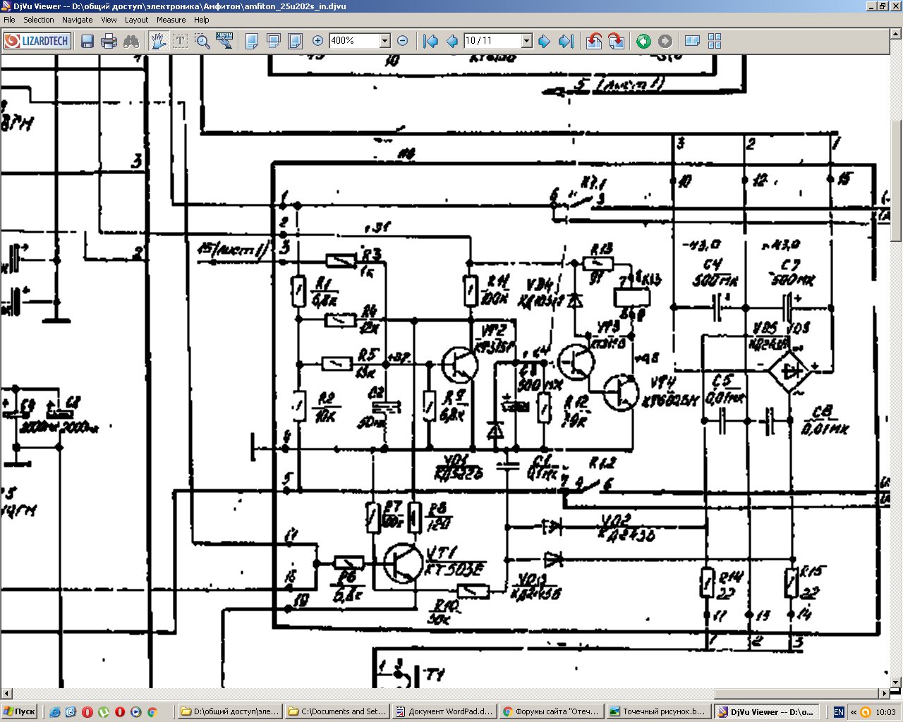Switch to Документ WordPad taskbar window
Screen dimensions: 903x722
click(444, 711)
